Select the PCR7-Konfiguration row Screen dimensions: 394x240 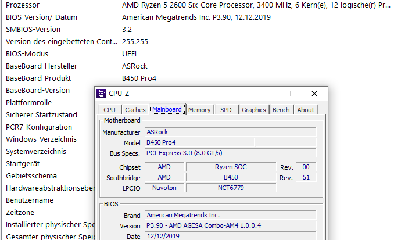click(39, 127)
